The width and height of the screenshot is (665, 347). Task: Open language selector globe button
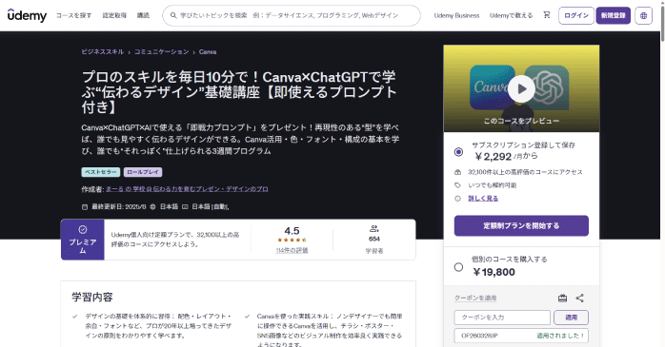pos(643,15)
